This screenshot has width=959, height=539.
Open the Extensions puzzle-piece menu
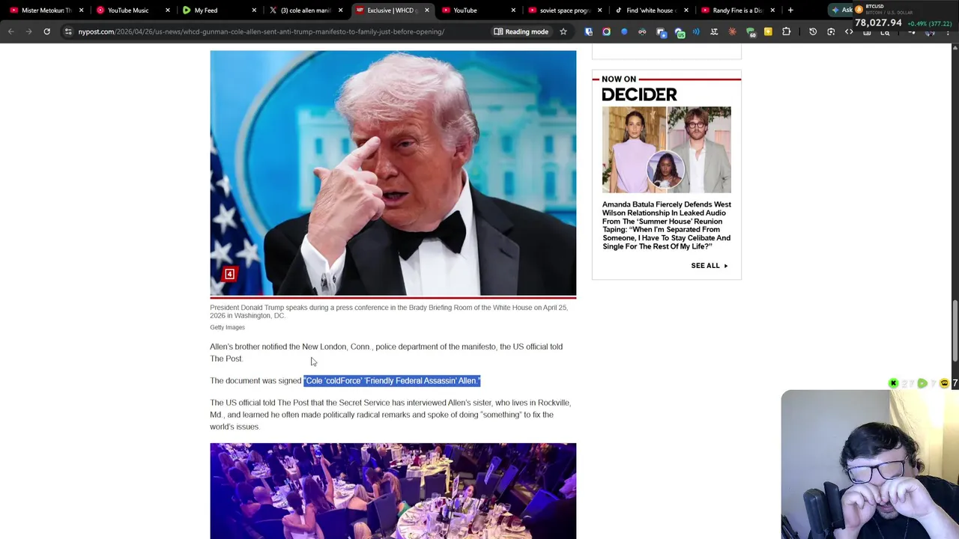(786, 31)
